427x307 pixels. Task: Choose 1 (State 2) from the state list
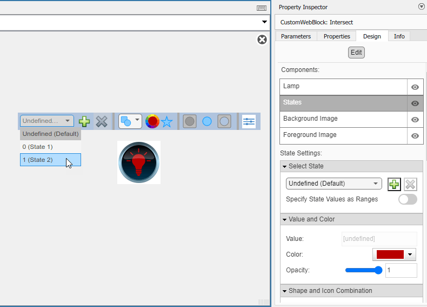pyautogui.click(x=50, y=160)
